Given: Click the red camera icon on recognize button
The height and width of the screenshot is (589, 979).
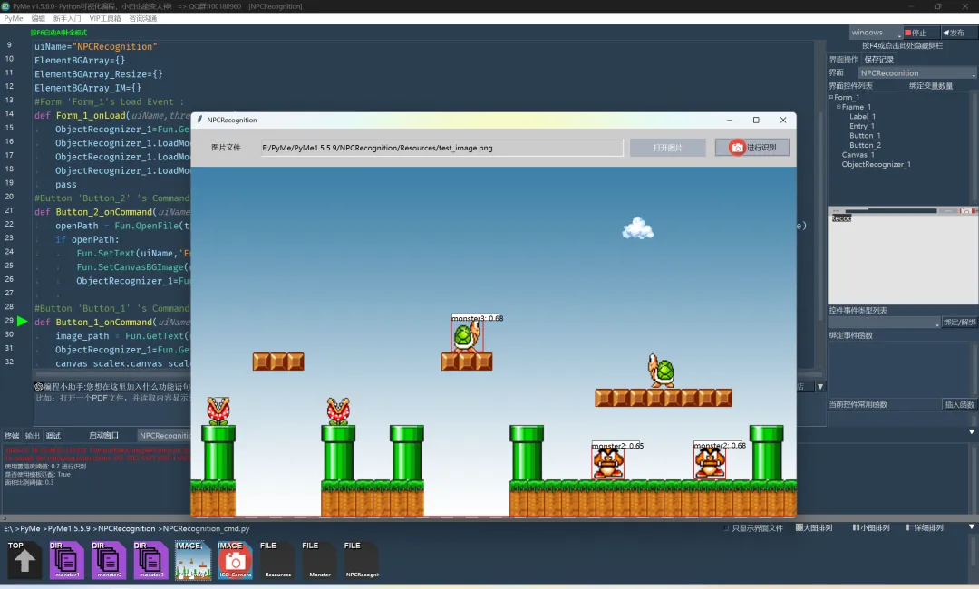Looking at the screenshot, I should (737, 147).
